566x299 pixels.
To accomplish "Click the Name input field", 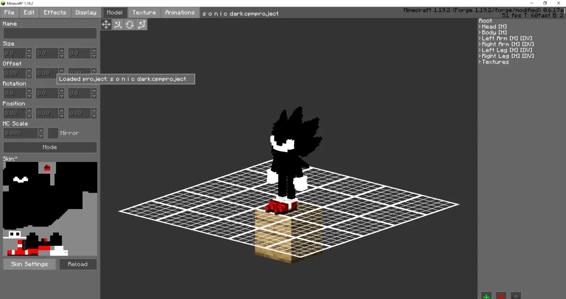I will click(50, 33).
